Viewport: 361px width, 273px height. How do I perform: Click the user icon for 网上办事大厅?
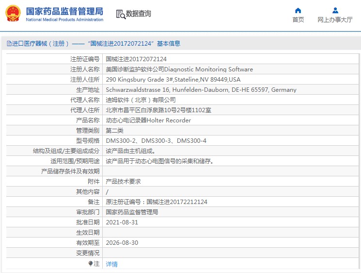335,11
